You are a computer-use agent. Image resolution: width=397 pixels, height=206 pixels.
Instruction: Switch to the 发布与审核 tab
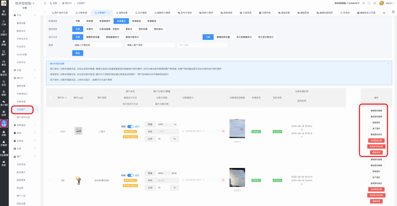[185, 13]
